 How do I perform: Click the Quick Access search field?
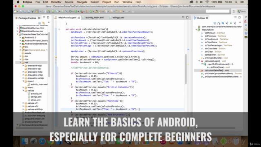coord(217,11)
